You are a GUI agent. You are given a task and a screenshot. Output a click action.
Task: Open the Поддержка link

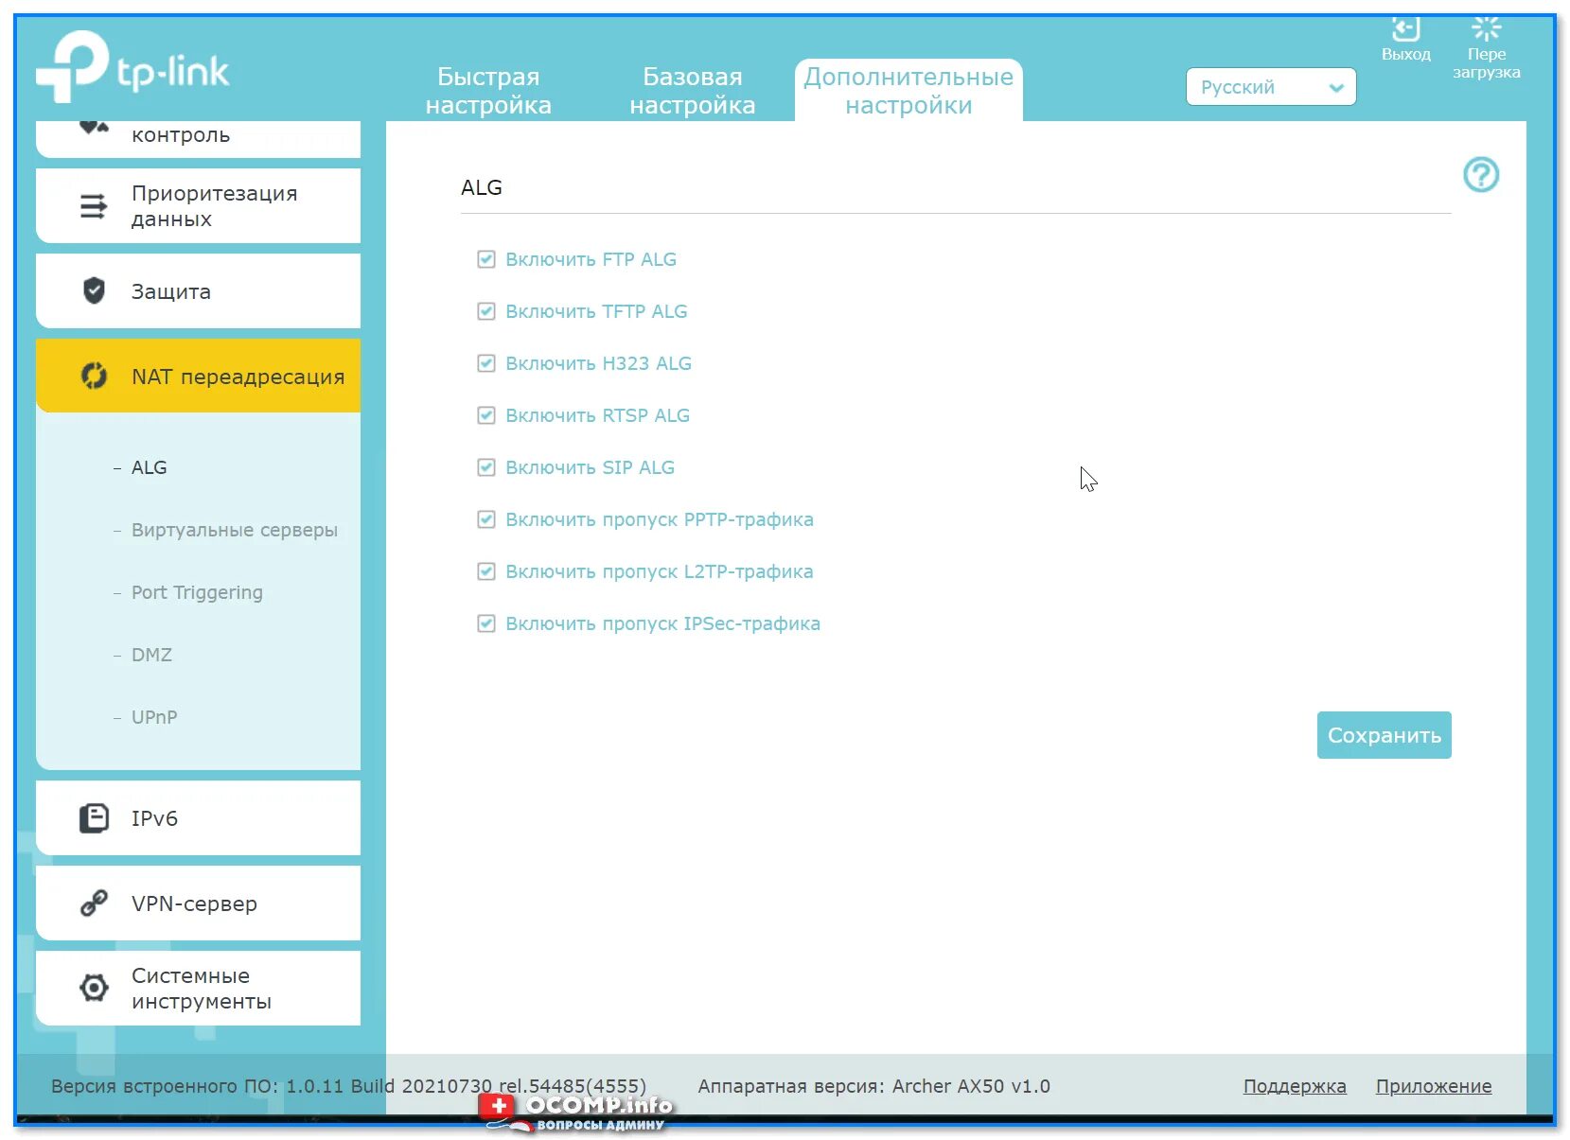point(1294,1086)
